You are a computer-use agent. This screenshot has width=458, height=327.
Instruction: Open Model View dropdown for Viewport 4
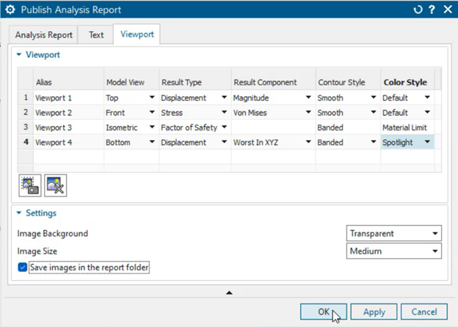(x=152, y=142)
